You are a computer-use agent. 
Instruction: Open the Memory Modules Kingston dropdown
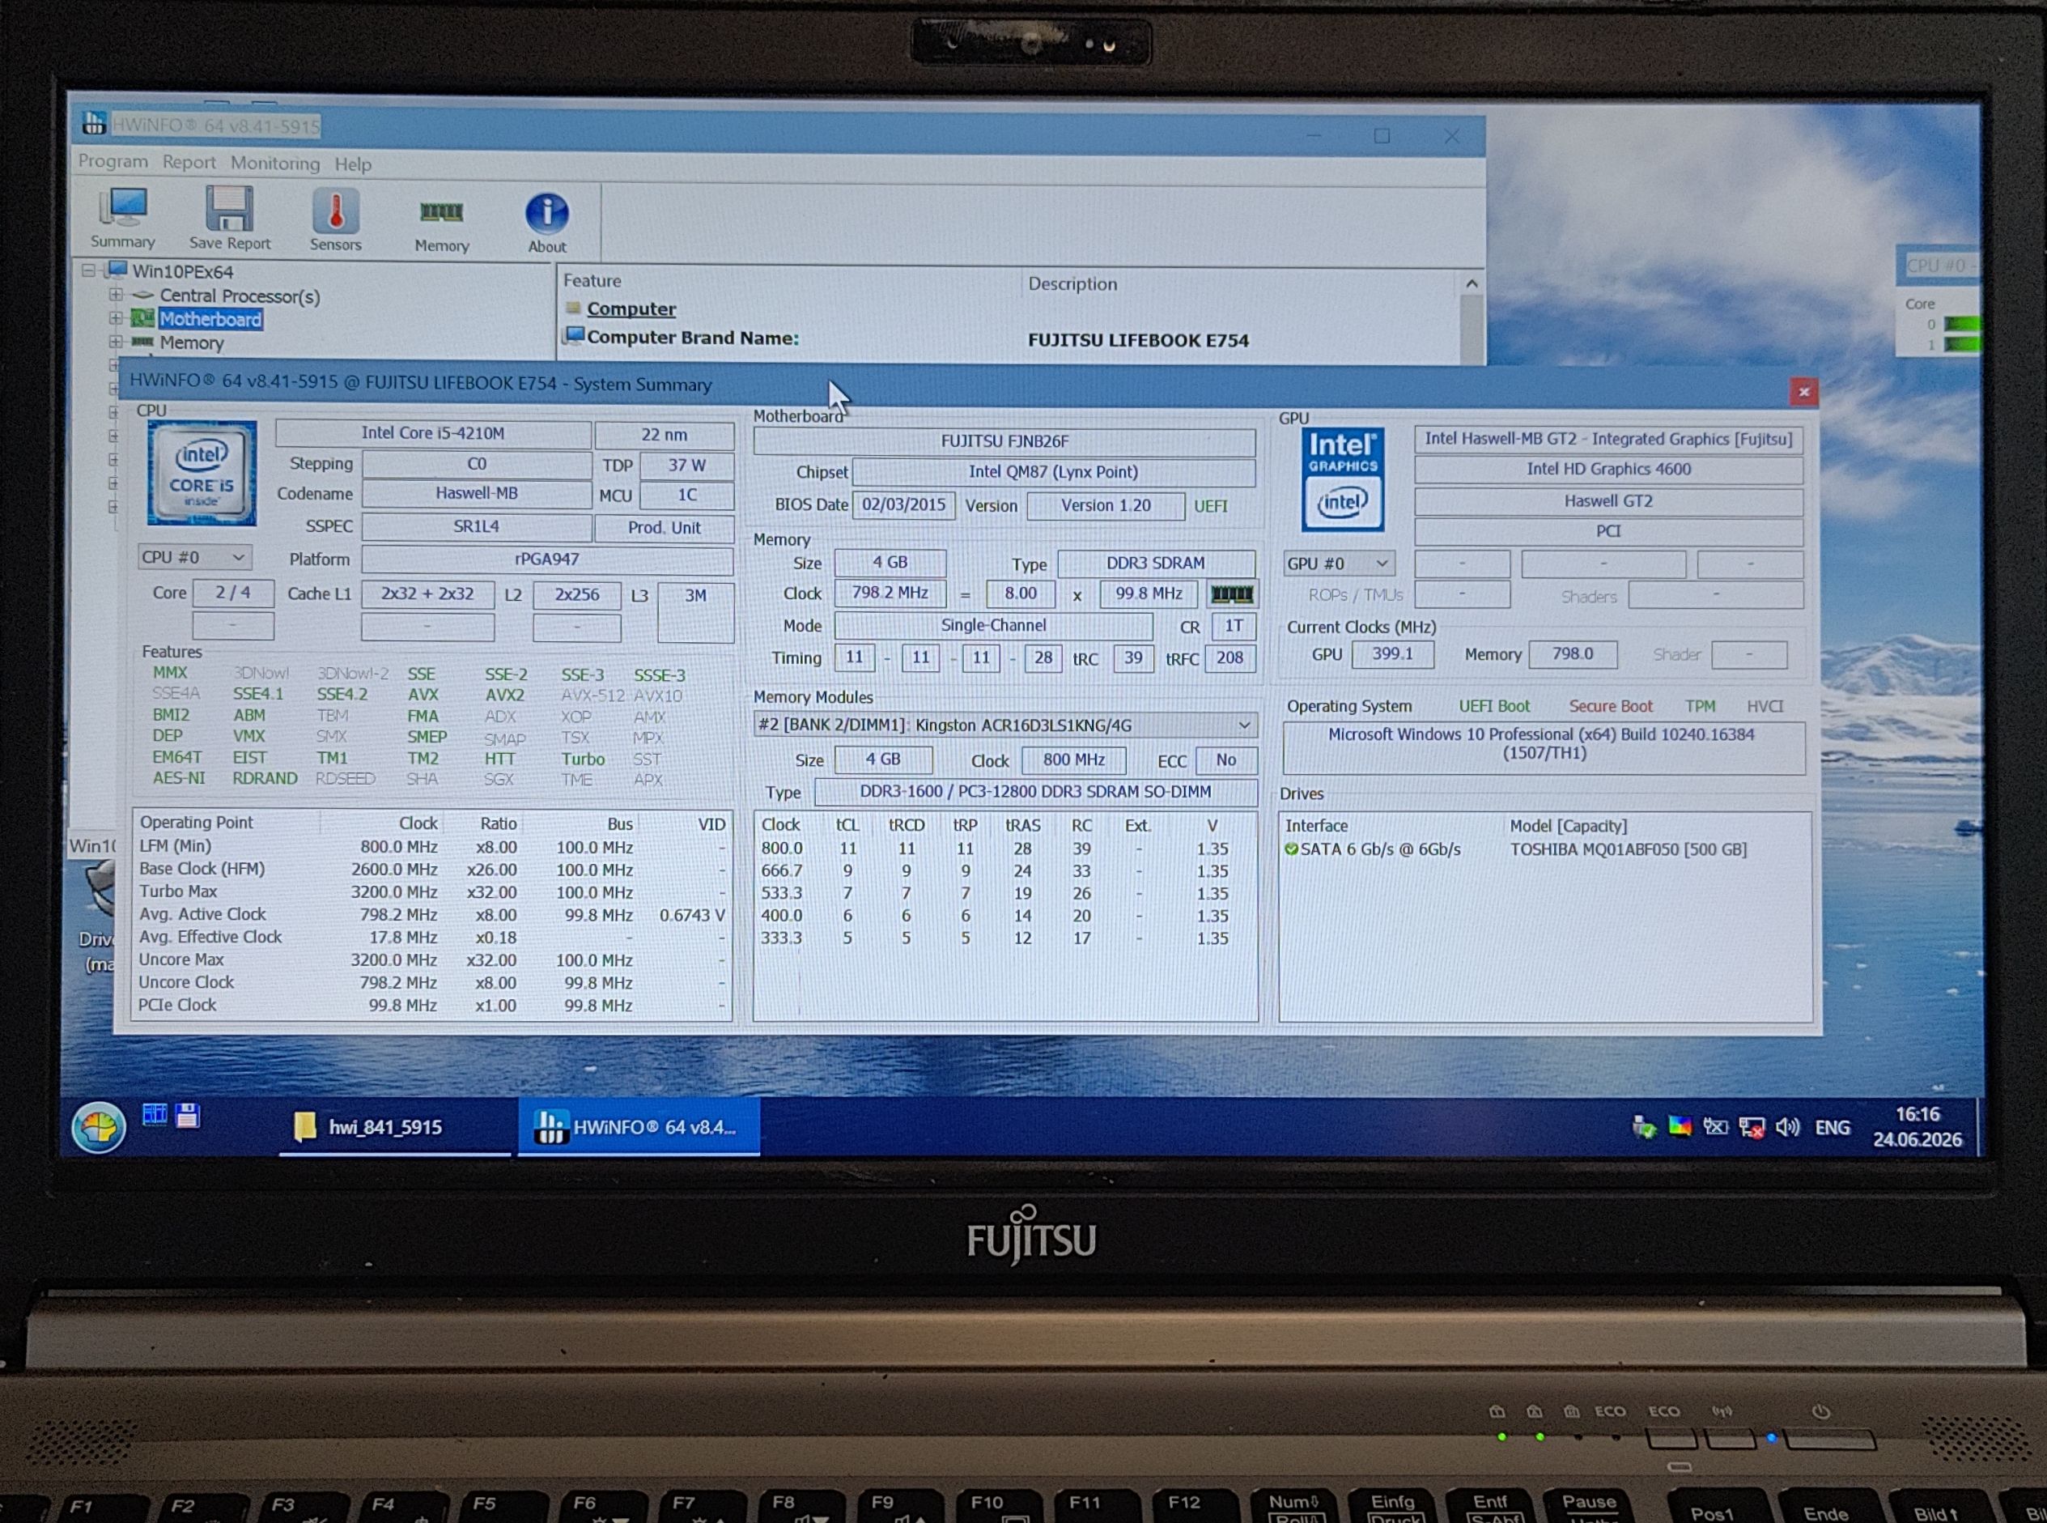1004,725
